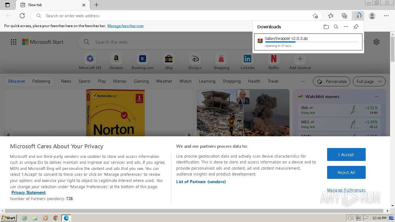Open downloads folder icon in Downloads panel
395x222 pixels.
pos(326,27)
